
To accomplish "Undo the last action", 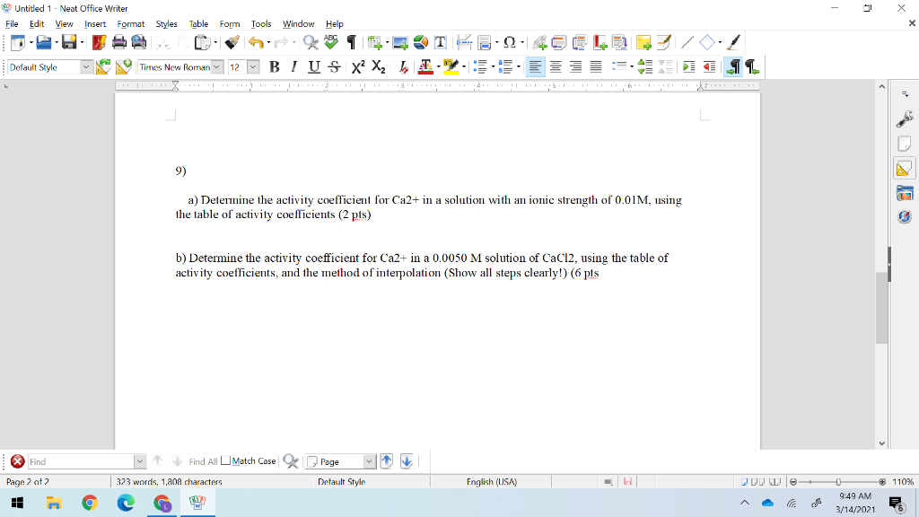I will coord(256,42).
